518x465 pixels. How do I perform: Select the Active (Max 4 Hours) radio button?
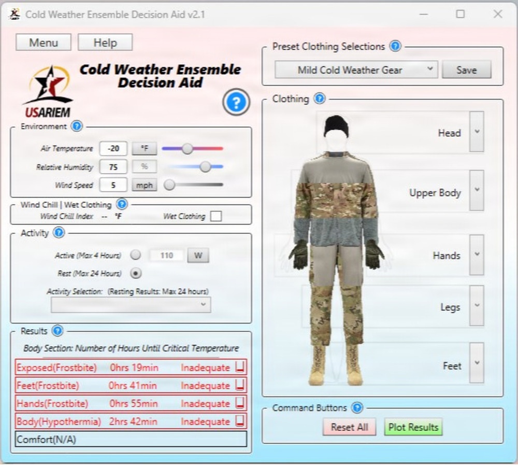pyautogui.click(x=135, y=255)
